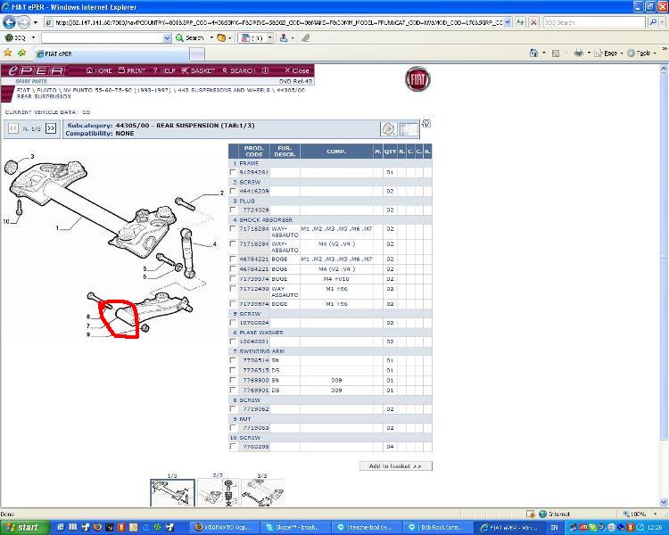Go to previous drawing table arrow

tap(12, 129)
